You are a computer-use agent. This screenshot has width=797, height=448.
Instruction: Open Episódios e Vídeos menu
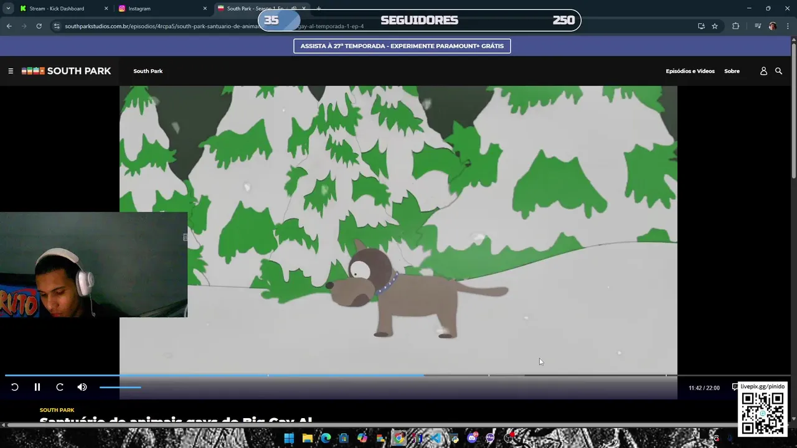click(x=690, y=71)
